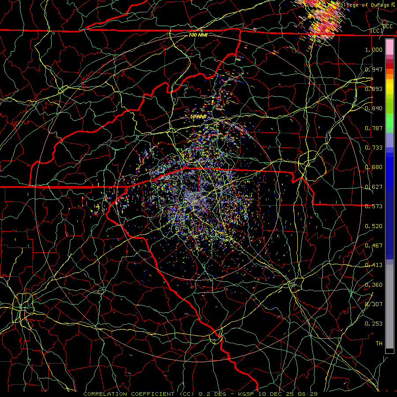Click the 50 NMI range ring label

click(198, 117)
